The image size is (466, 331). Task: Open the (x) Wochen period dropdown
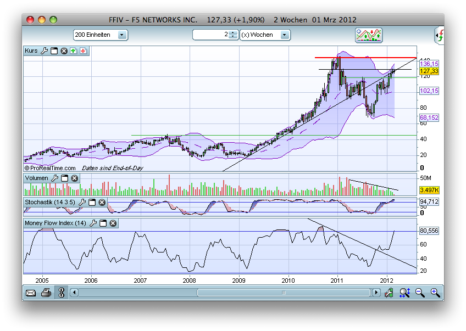tap(265, 35)
